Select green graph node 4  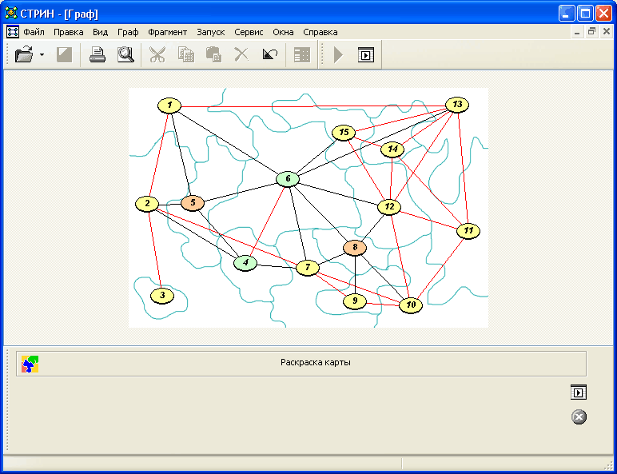pos(245,263)
